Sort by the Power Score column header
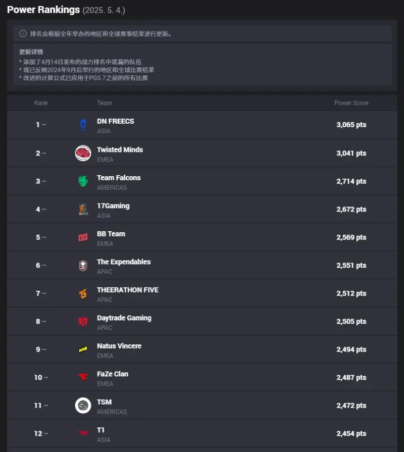Viewport: 404px width, 452px height. click(x=351, y=103)
